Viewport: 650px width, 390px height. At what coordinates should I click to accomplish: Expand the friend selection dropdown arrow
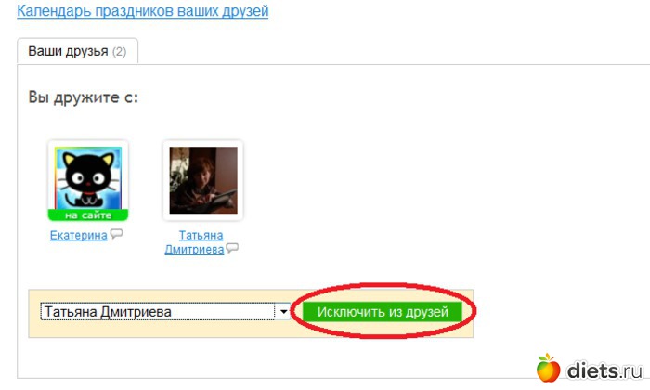(x=283, y=311)
